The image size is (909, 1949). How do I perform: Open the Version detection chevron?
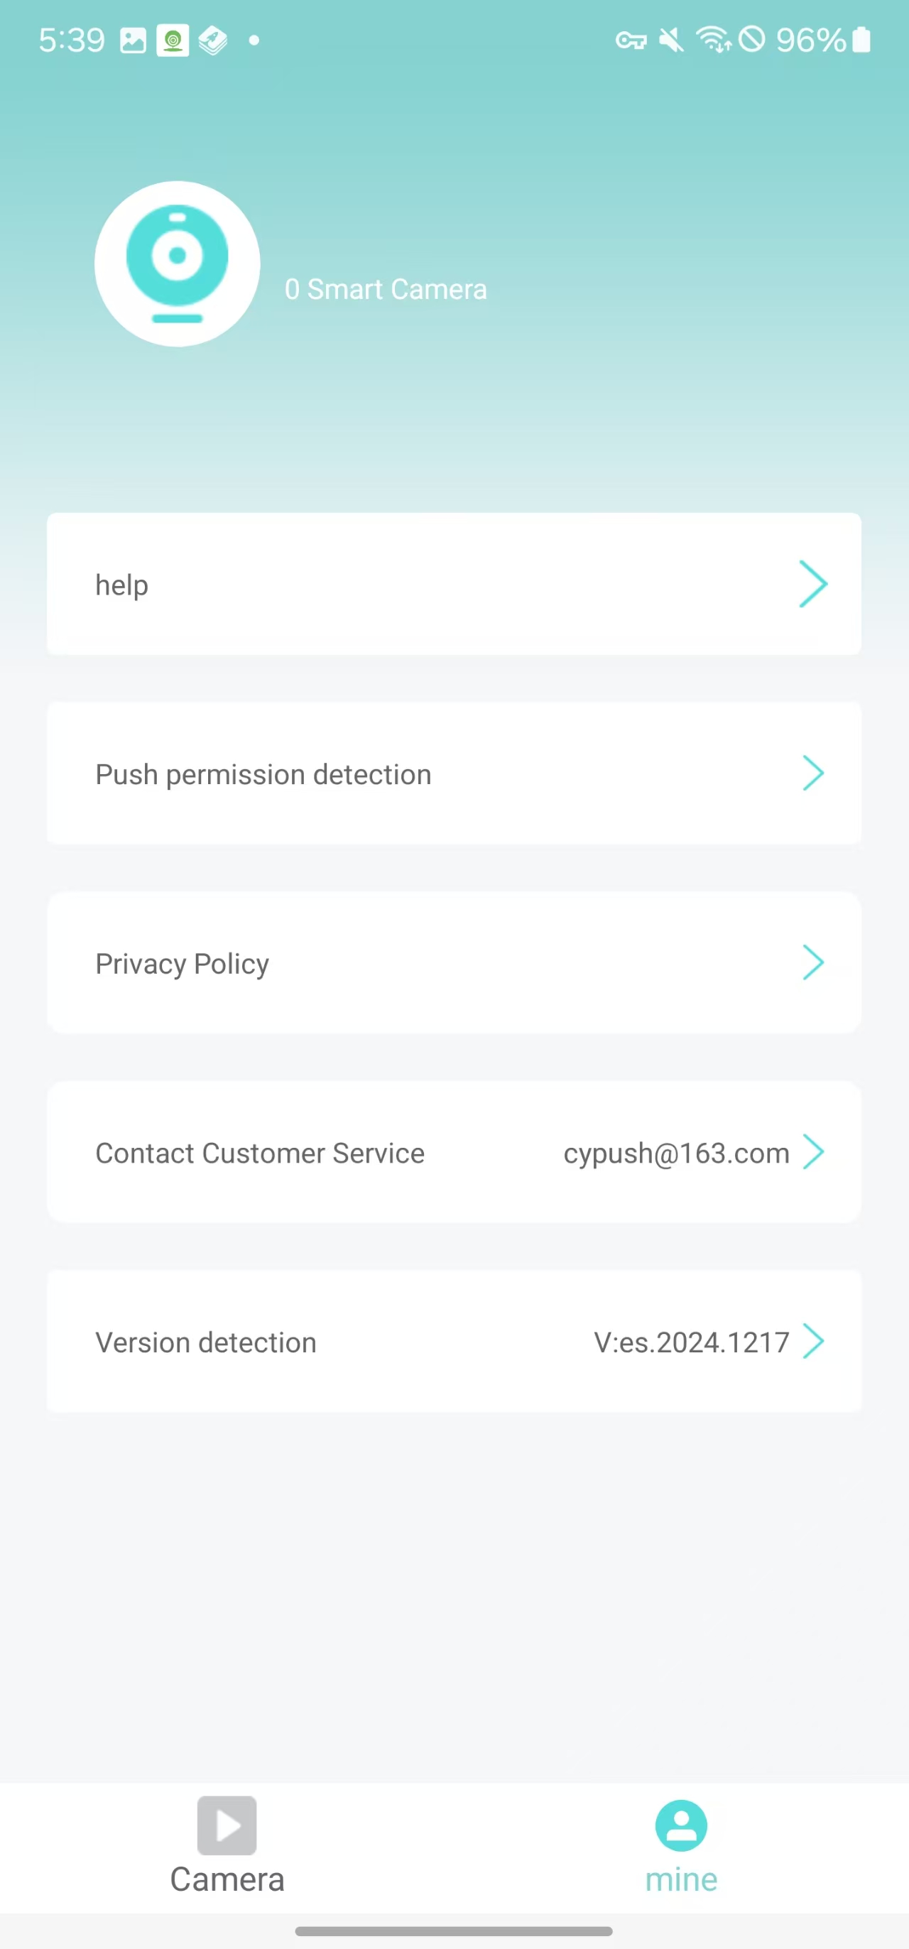click(x=814, y=1342)
